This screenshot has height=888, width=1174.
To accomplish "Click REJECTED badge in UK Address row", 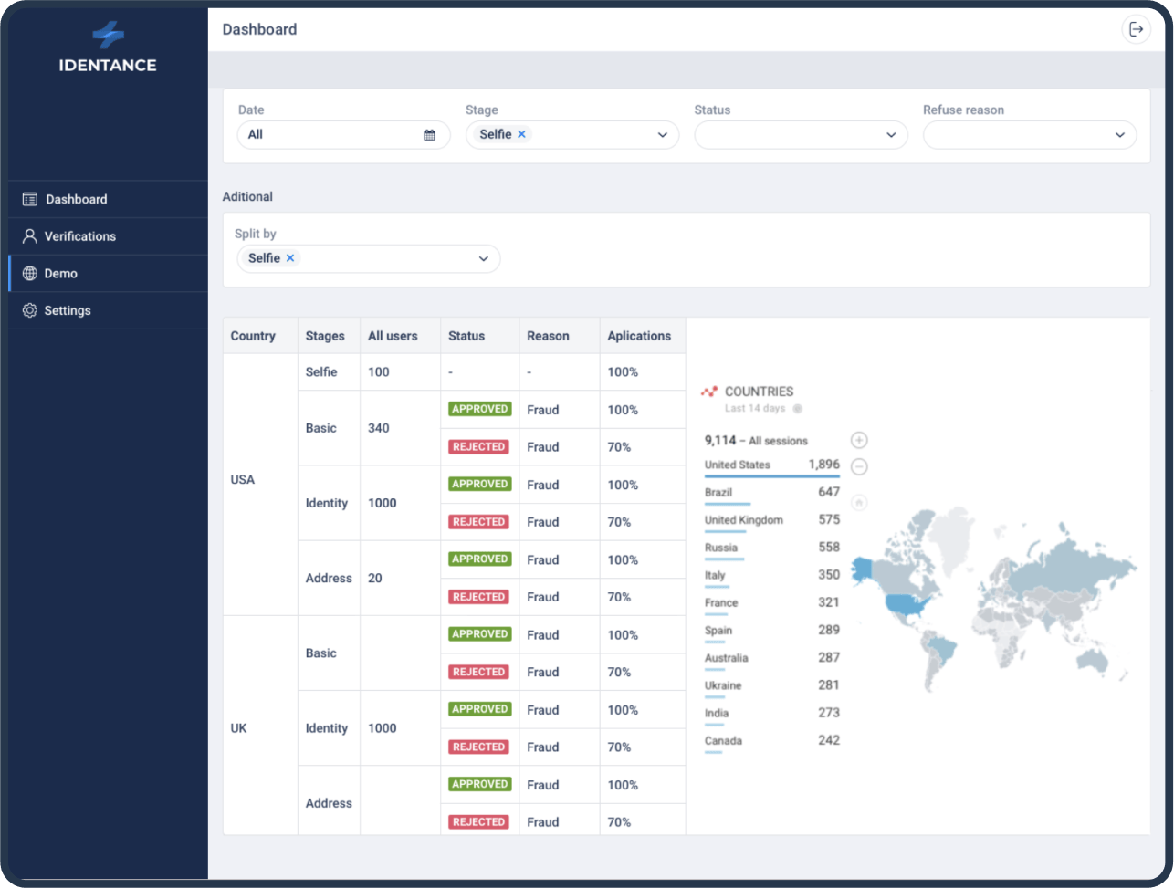I will (x=478, y=822).
